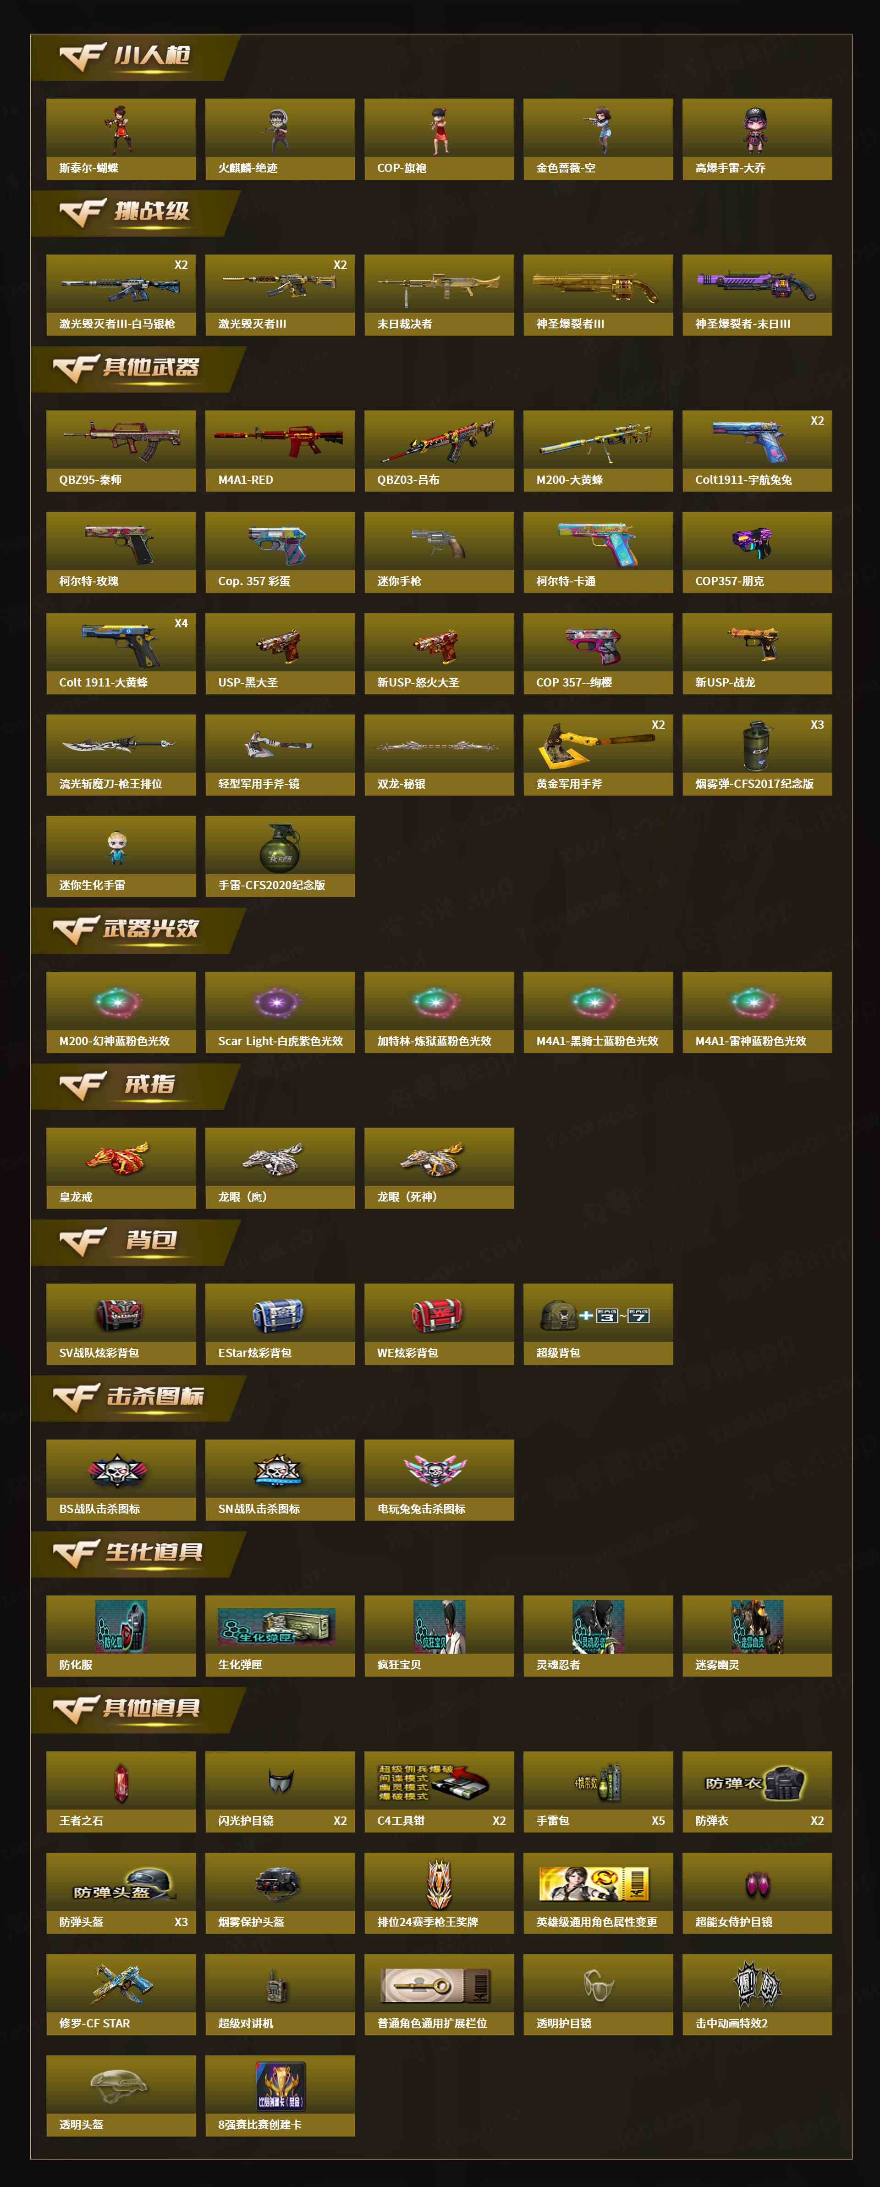Click the Colt1911-宇航兔兔 pistol
This screenshot has width=880, height=2187.
[x=757, y=451]
